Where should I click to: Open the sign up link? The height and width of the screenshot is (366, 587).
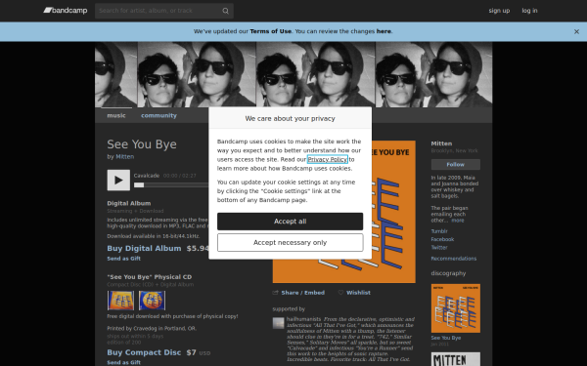[x=499, y=11]
